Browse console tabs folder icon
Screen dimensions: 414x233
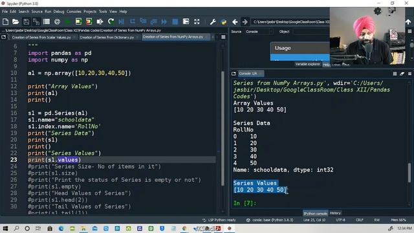[234, 73]
